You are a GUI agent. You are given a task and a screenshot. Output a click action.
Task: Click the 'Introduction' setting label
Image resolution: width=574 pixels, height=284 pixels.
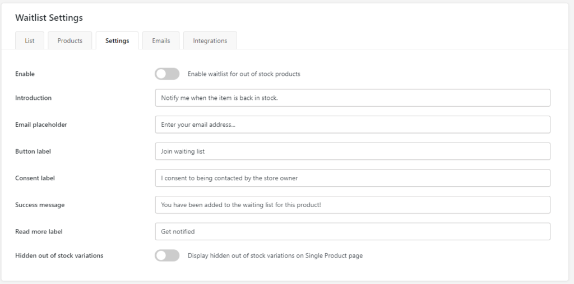click(x=33, y=98)
